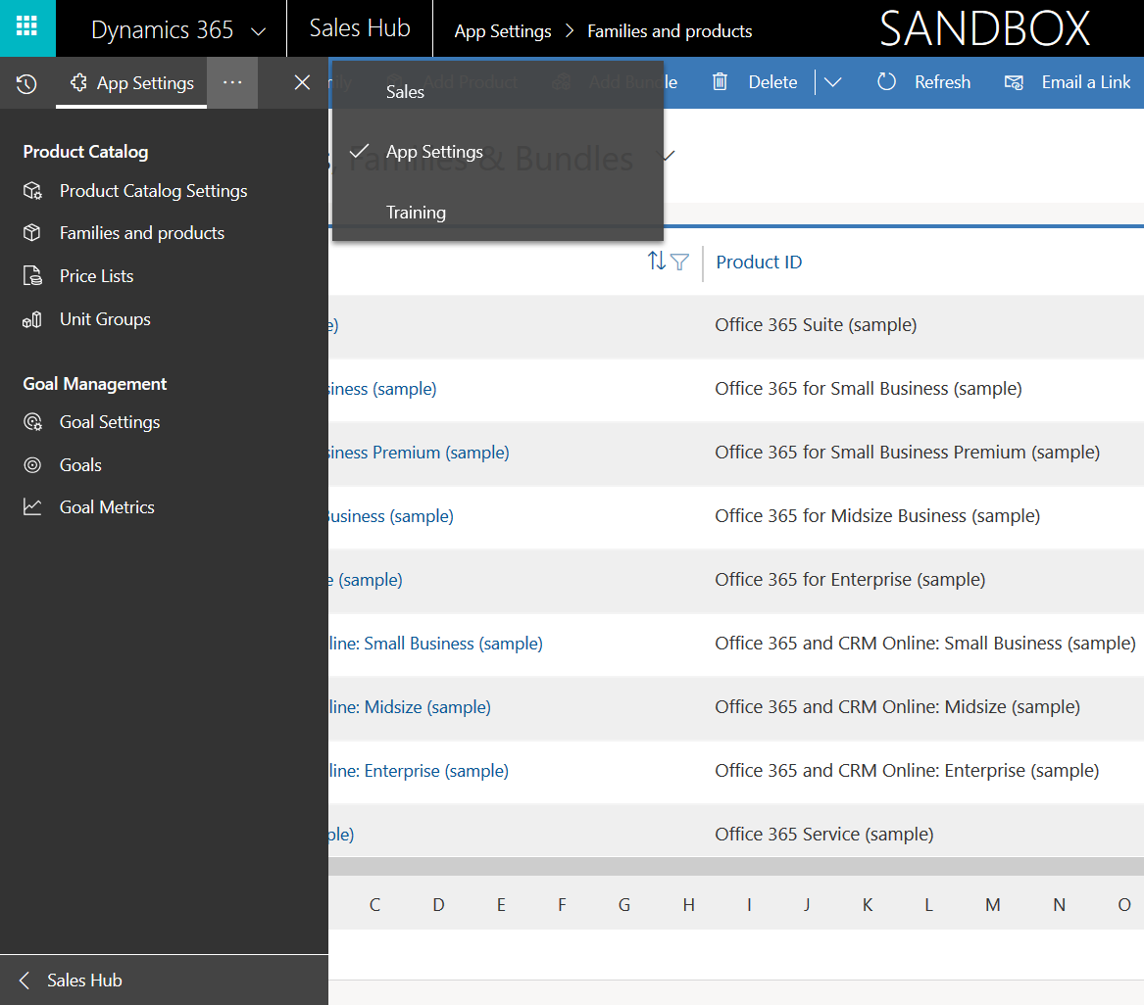Open the column filter funnel icon
Screen dimensions: 1144x1005
click(679, 262)
